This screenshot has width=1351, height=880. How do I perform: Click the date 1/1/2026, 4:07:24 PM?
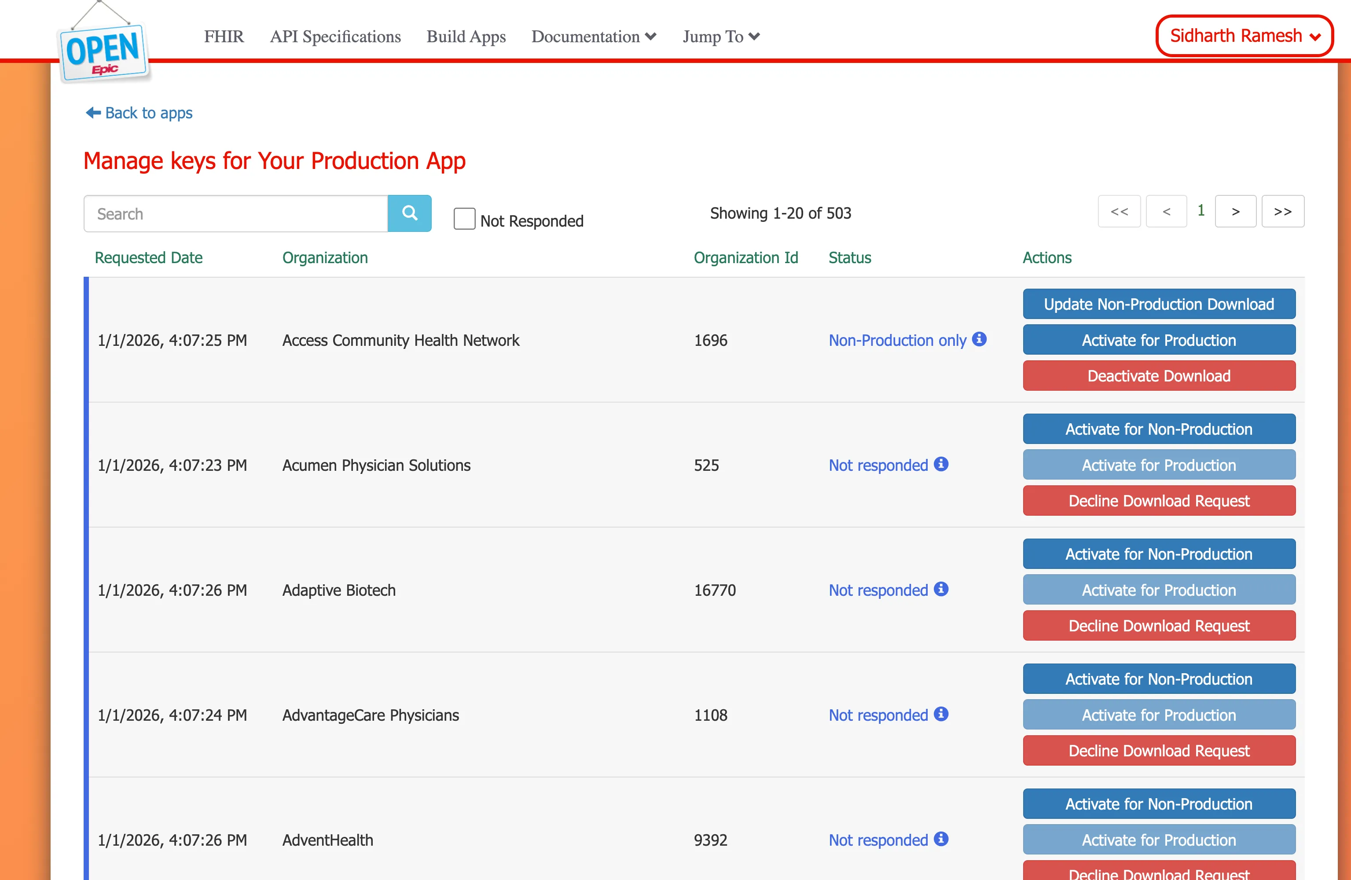pyautogui.click(x=172, y=715)
